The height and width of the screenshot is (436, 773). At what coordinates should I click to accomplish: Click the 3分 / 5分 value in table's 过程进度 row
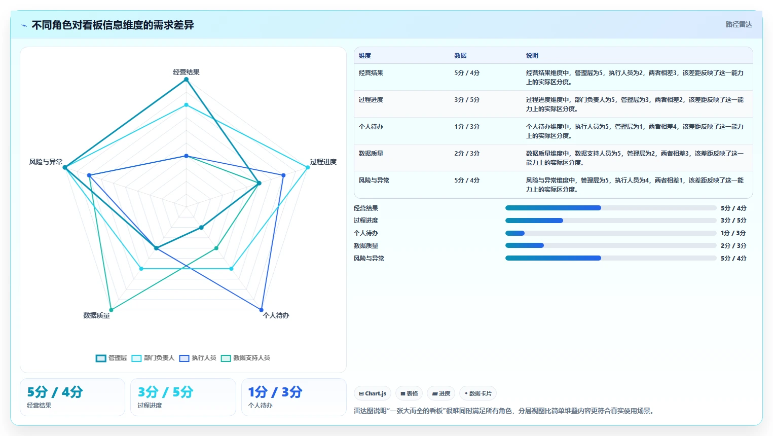[x=467, y=100]
